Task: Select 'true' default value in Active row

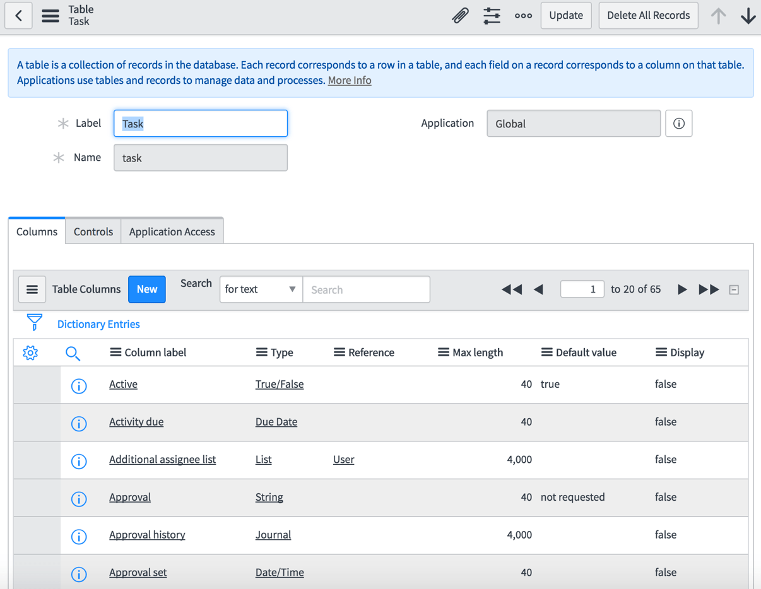Action: pyautogui.click(x=550, y=384)
